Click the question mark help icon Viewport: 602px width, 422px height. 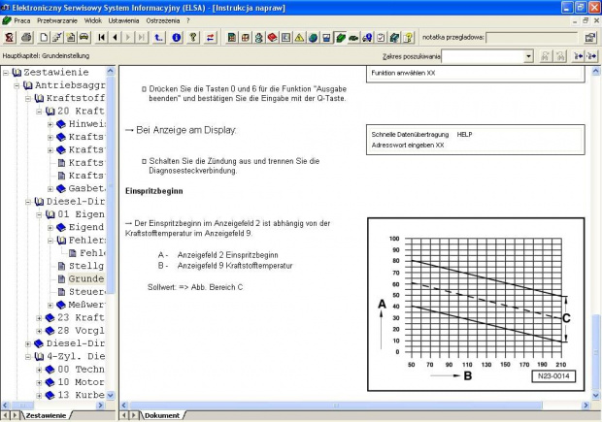[193, 37]
